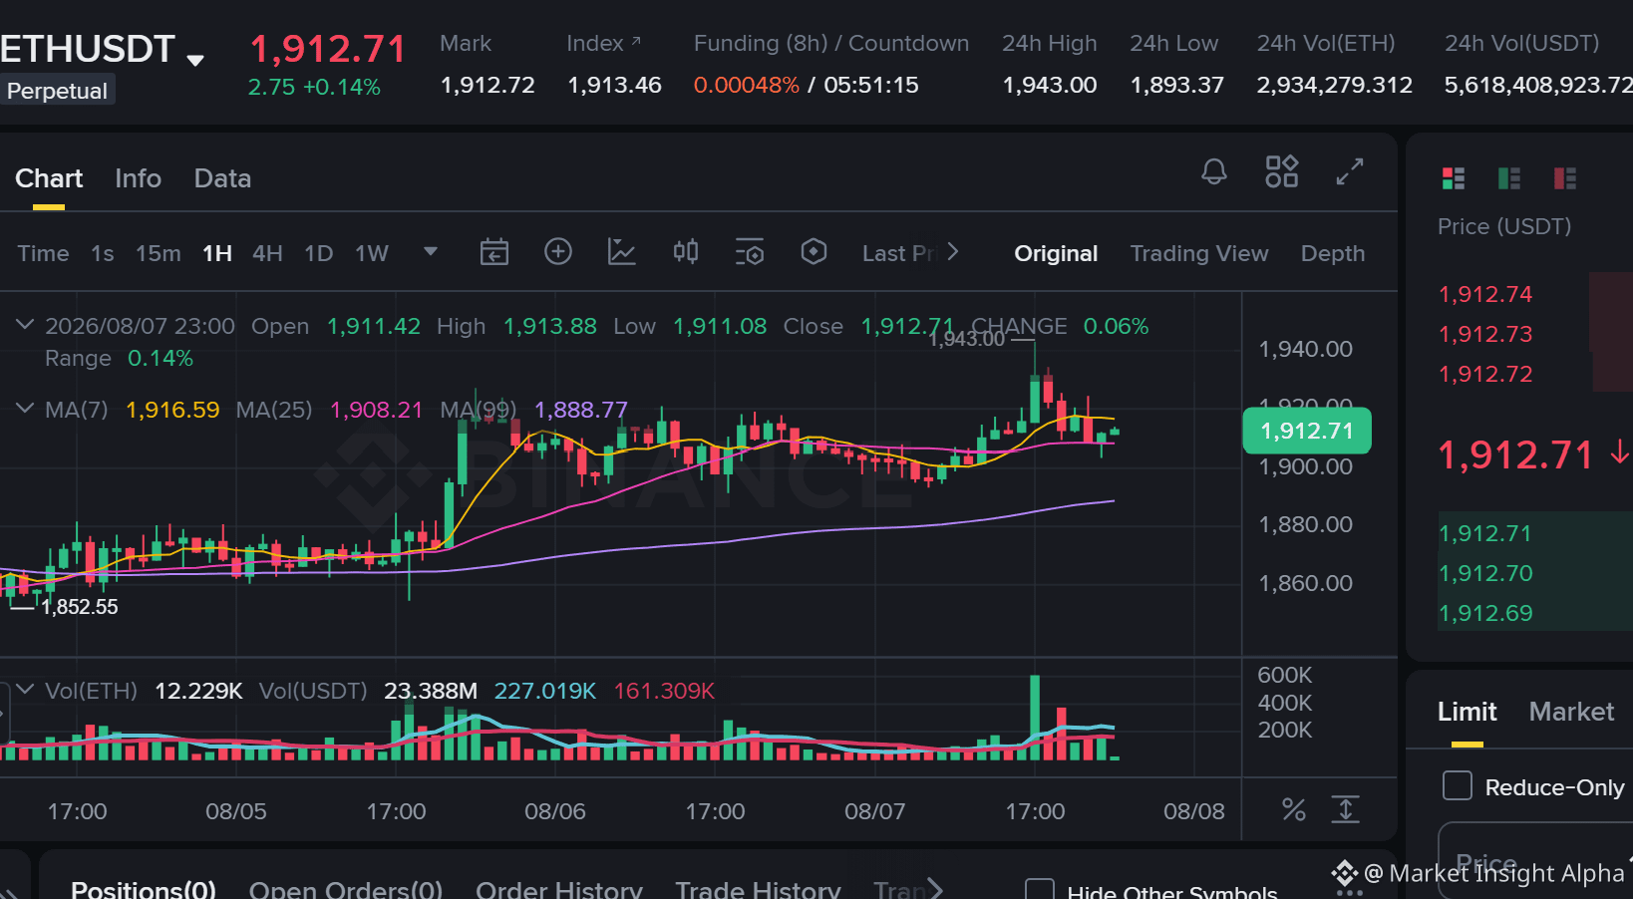Click ask price 1,912.74 in order book
The image size is (1633, 899).
[1485, 294]
